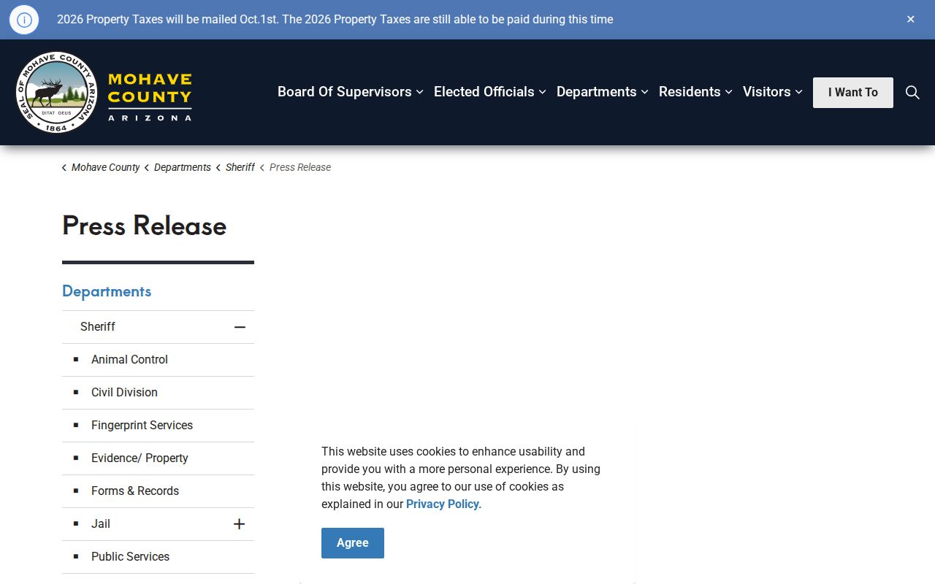Image resolution: width=935 pixels, height=584 pixels.
Task: Open the Jail sidebar item
Action: [101, 524]
